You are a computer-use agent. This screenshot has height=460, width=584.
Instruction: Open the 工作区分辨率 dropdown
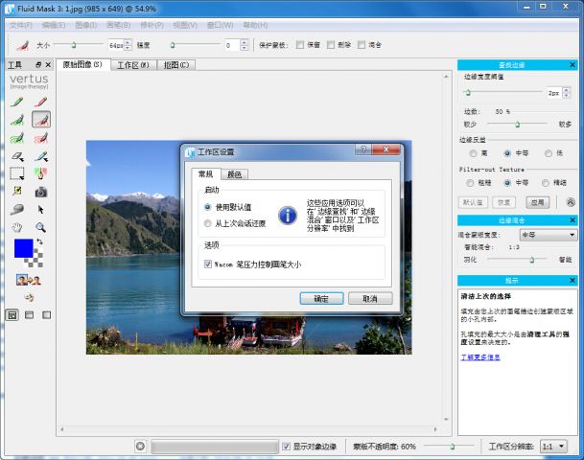(553, 447)
